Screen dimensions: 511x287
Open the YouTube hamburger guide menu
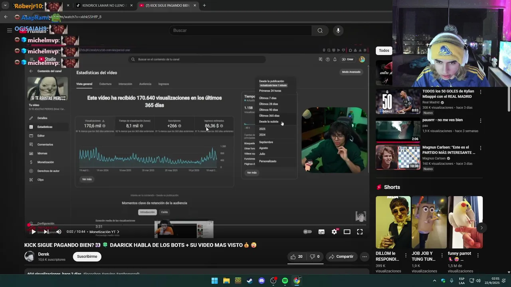(9, 30)
